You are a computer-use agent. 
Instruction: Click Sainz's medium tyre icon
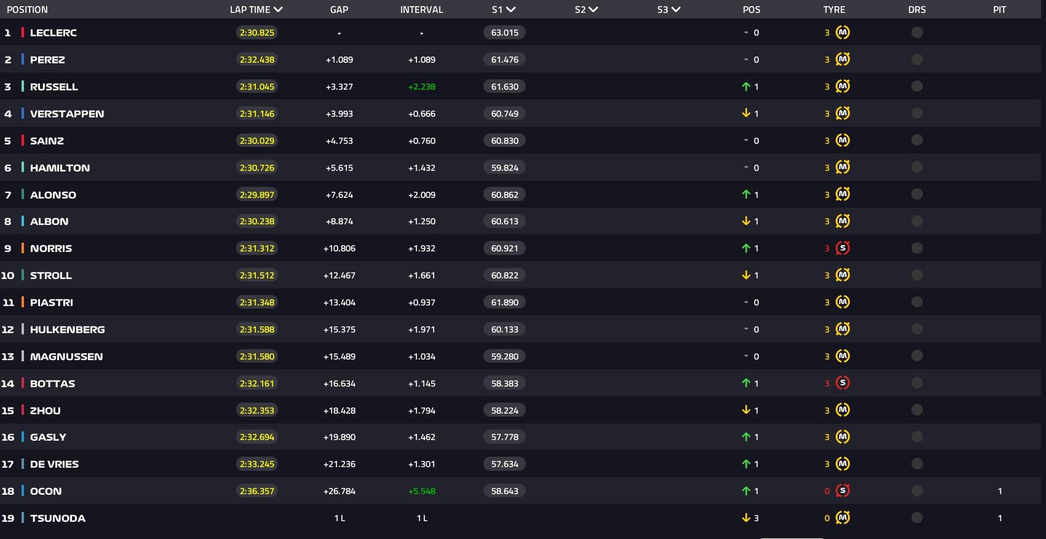(x=842, y=141)
